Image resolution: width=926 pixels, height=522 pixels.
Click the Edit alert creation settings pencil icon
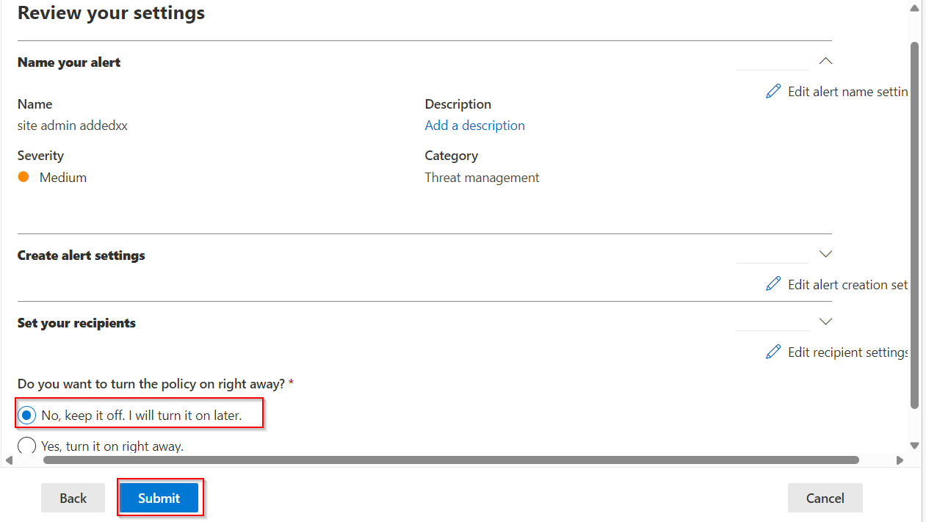[x=773, y=283]
